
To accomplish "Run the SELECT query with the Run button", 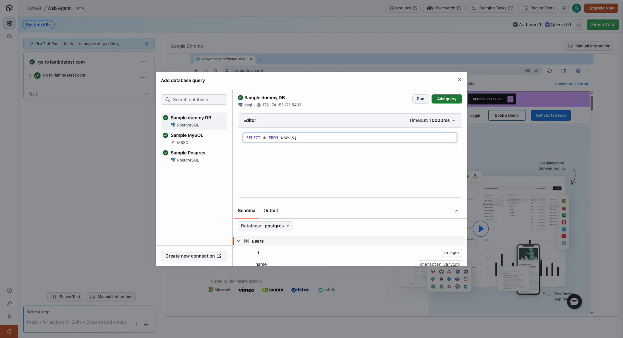I will pos(420,99).
